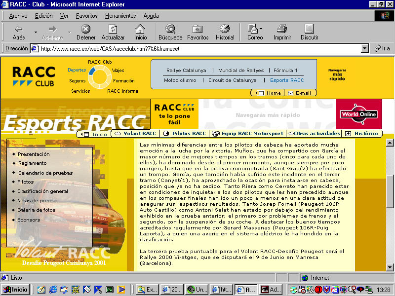Open the Correo mail button
Viewport: 395px width, 296px height.
click(x=255, y=32)
